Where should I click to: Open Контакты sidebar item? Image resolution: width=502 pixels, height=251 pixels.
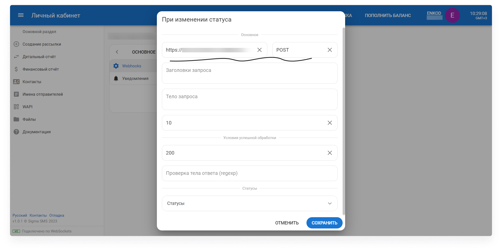click(x=57, y=82)
